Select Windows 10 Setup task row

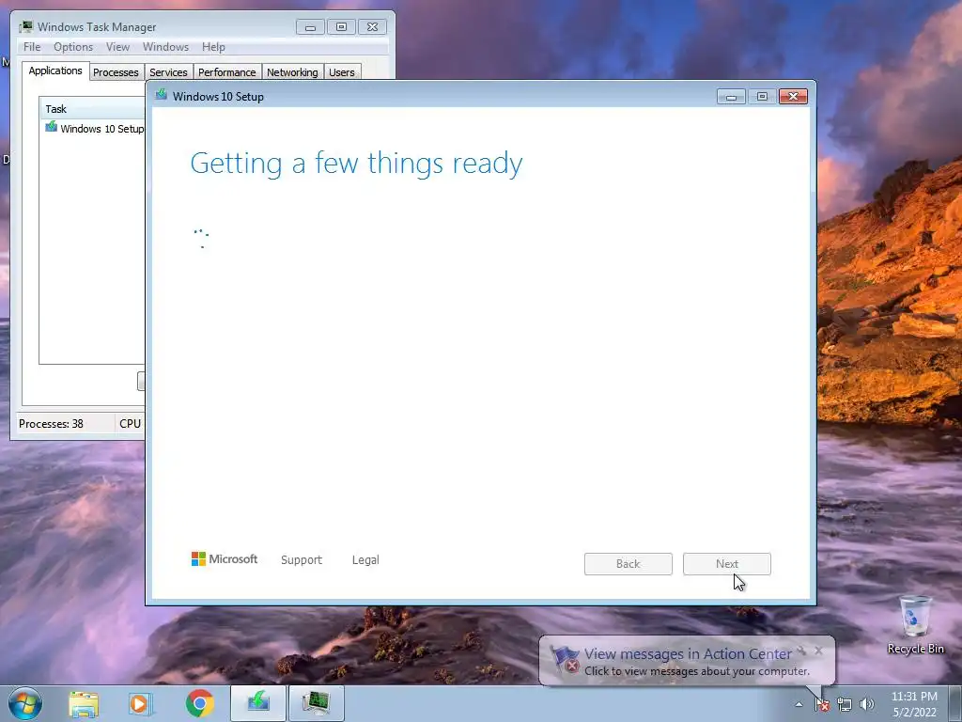click(x=93, y=128)
